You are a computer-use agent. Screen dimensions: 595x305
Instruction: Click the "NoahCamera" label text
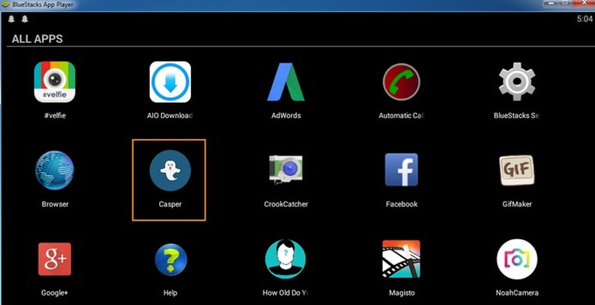517,293
